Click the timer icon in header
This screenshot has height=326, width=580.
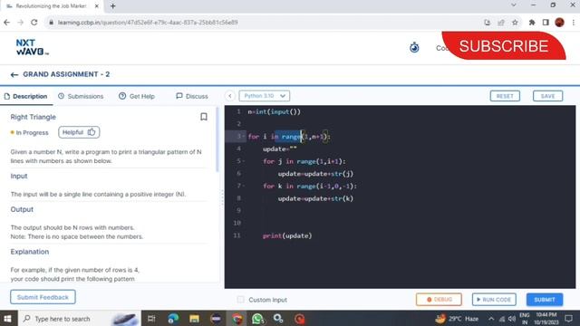[x=414, y=48]
